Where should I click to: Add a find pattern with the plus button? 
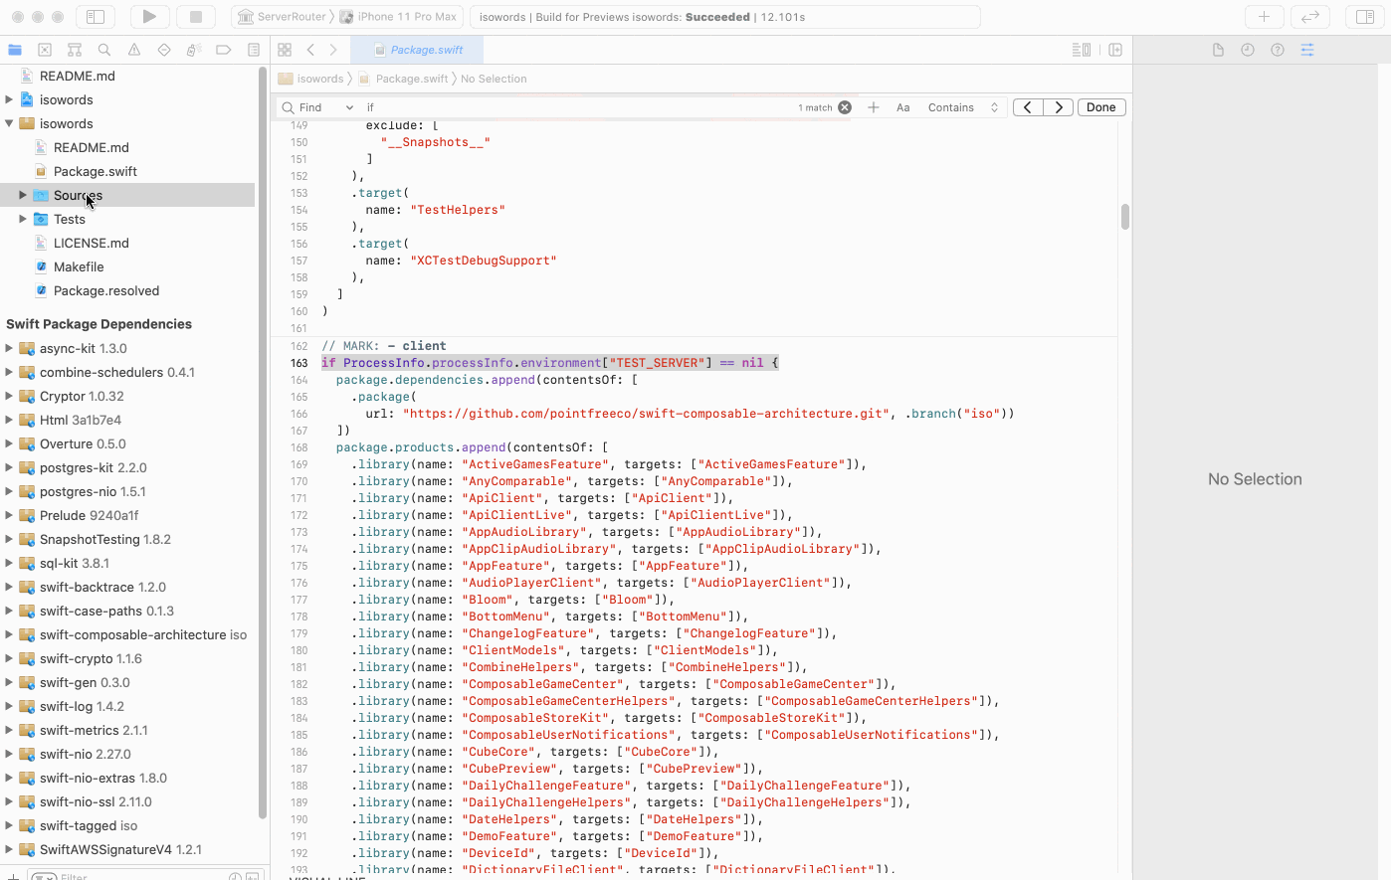(x=873, y=107)
